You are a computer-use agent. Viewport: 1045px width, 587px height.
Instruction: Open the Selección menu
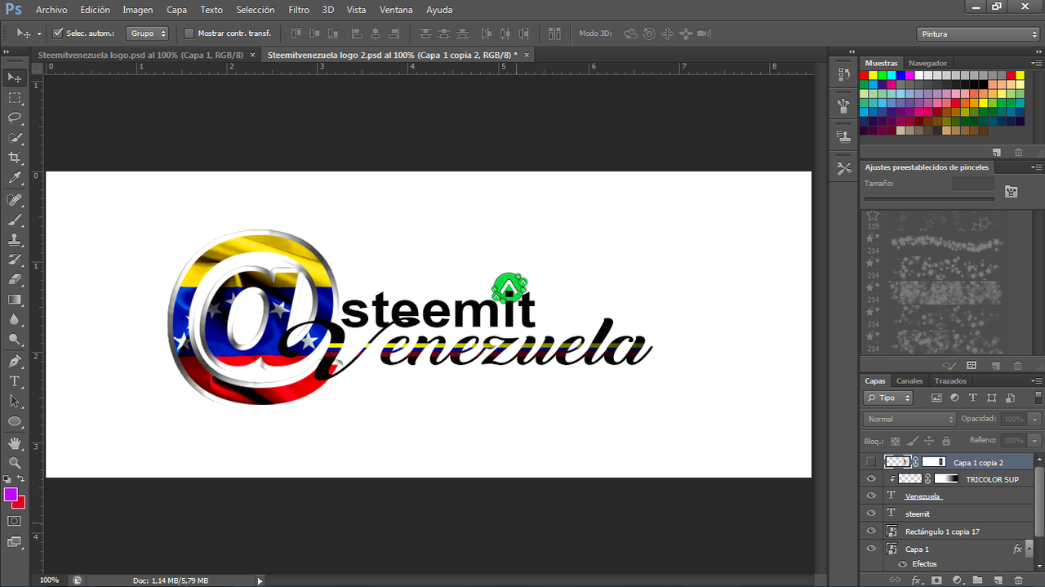coord(256,10)
